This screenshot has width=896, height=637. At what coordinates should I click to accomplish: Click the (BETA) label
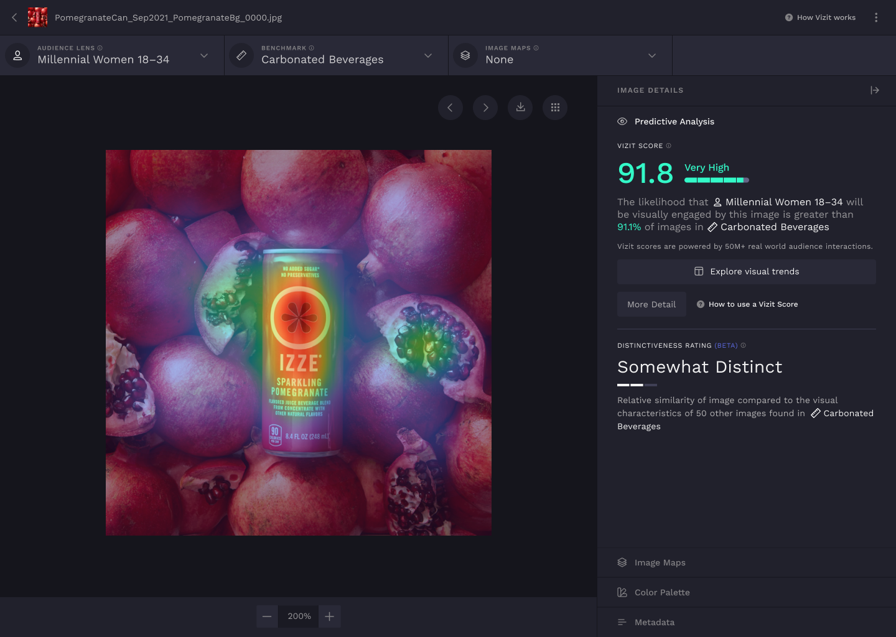point(726,345)
